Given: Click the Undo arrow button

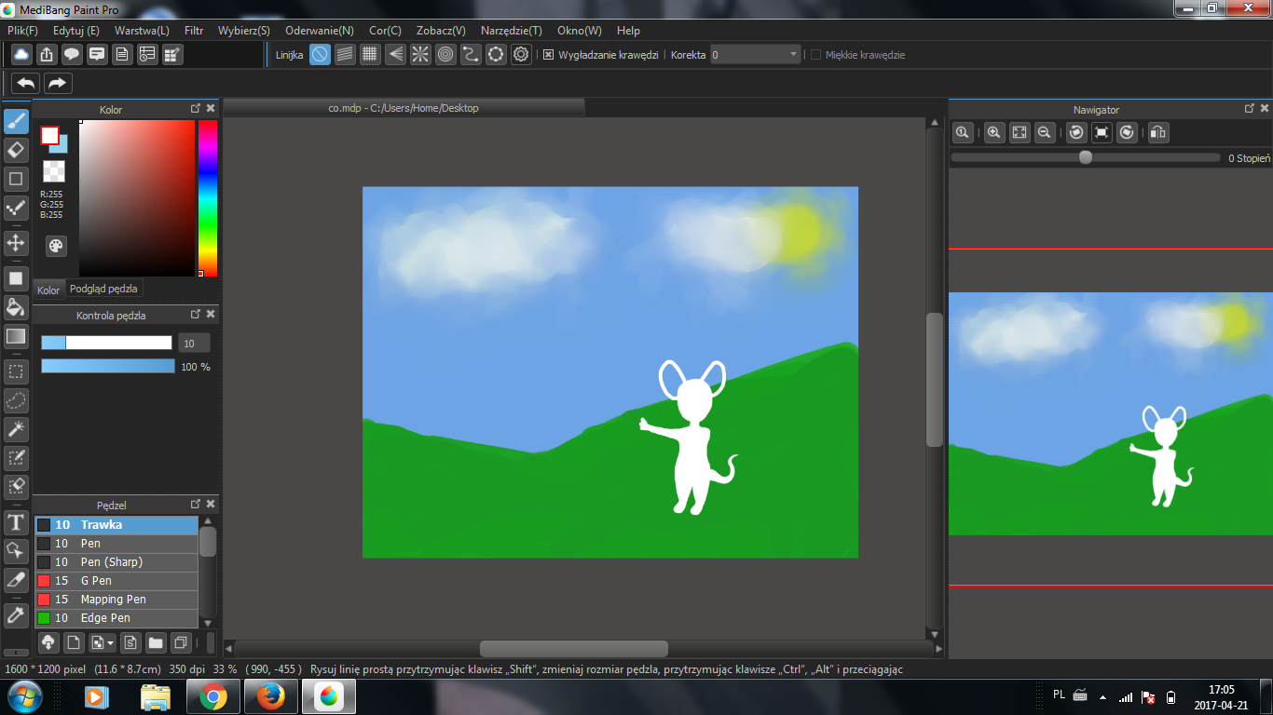Looking at the screenshot, I should point(25,83).
